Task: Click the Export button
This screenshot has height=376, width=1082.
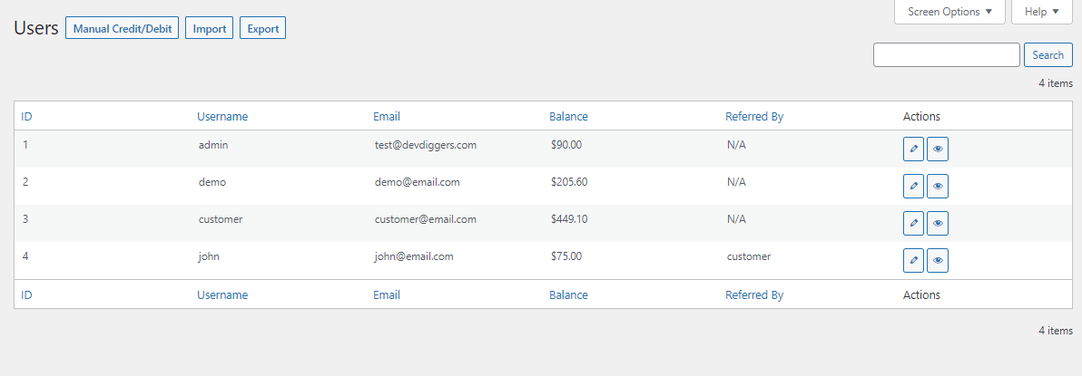Action: (263, 29)
